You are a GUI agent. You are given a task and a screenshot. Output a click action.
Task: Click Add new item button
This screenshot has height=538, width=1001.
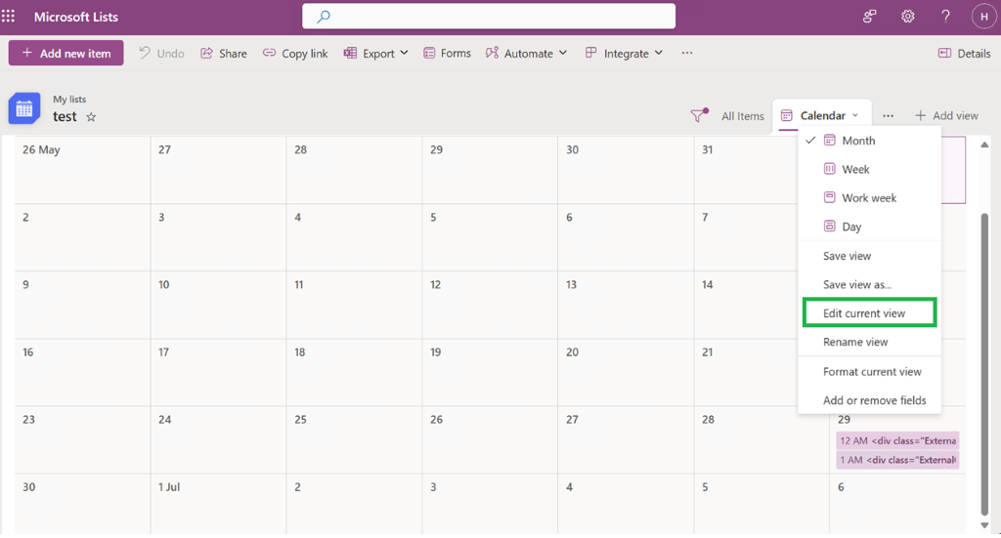[65, 53]
